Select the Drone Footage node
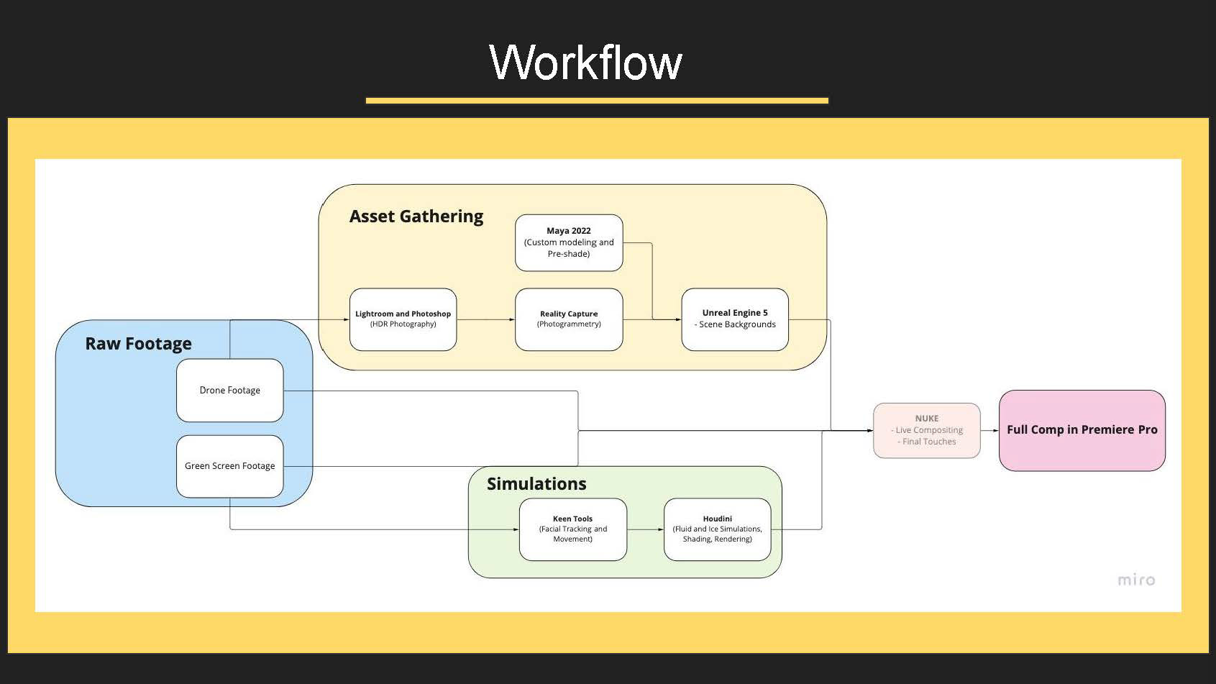 230,390
